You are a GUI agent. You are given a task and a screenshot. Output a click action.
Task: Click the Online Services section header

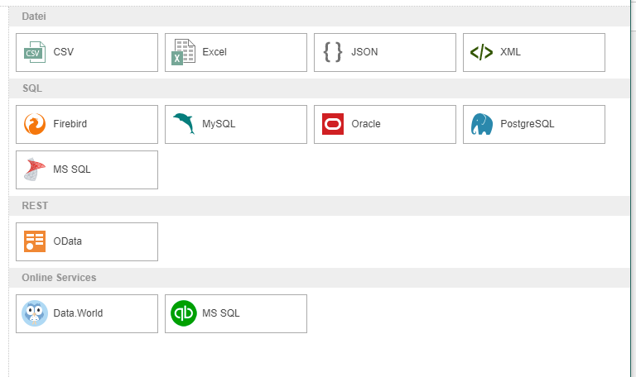click(319, 278)
